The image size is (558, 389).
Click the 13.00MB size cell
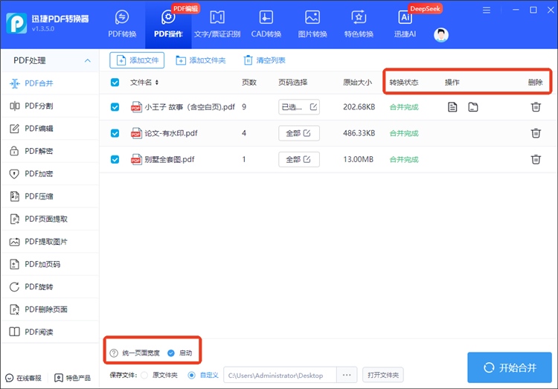359,159
